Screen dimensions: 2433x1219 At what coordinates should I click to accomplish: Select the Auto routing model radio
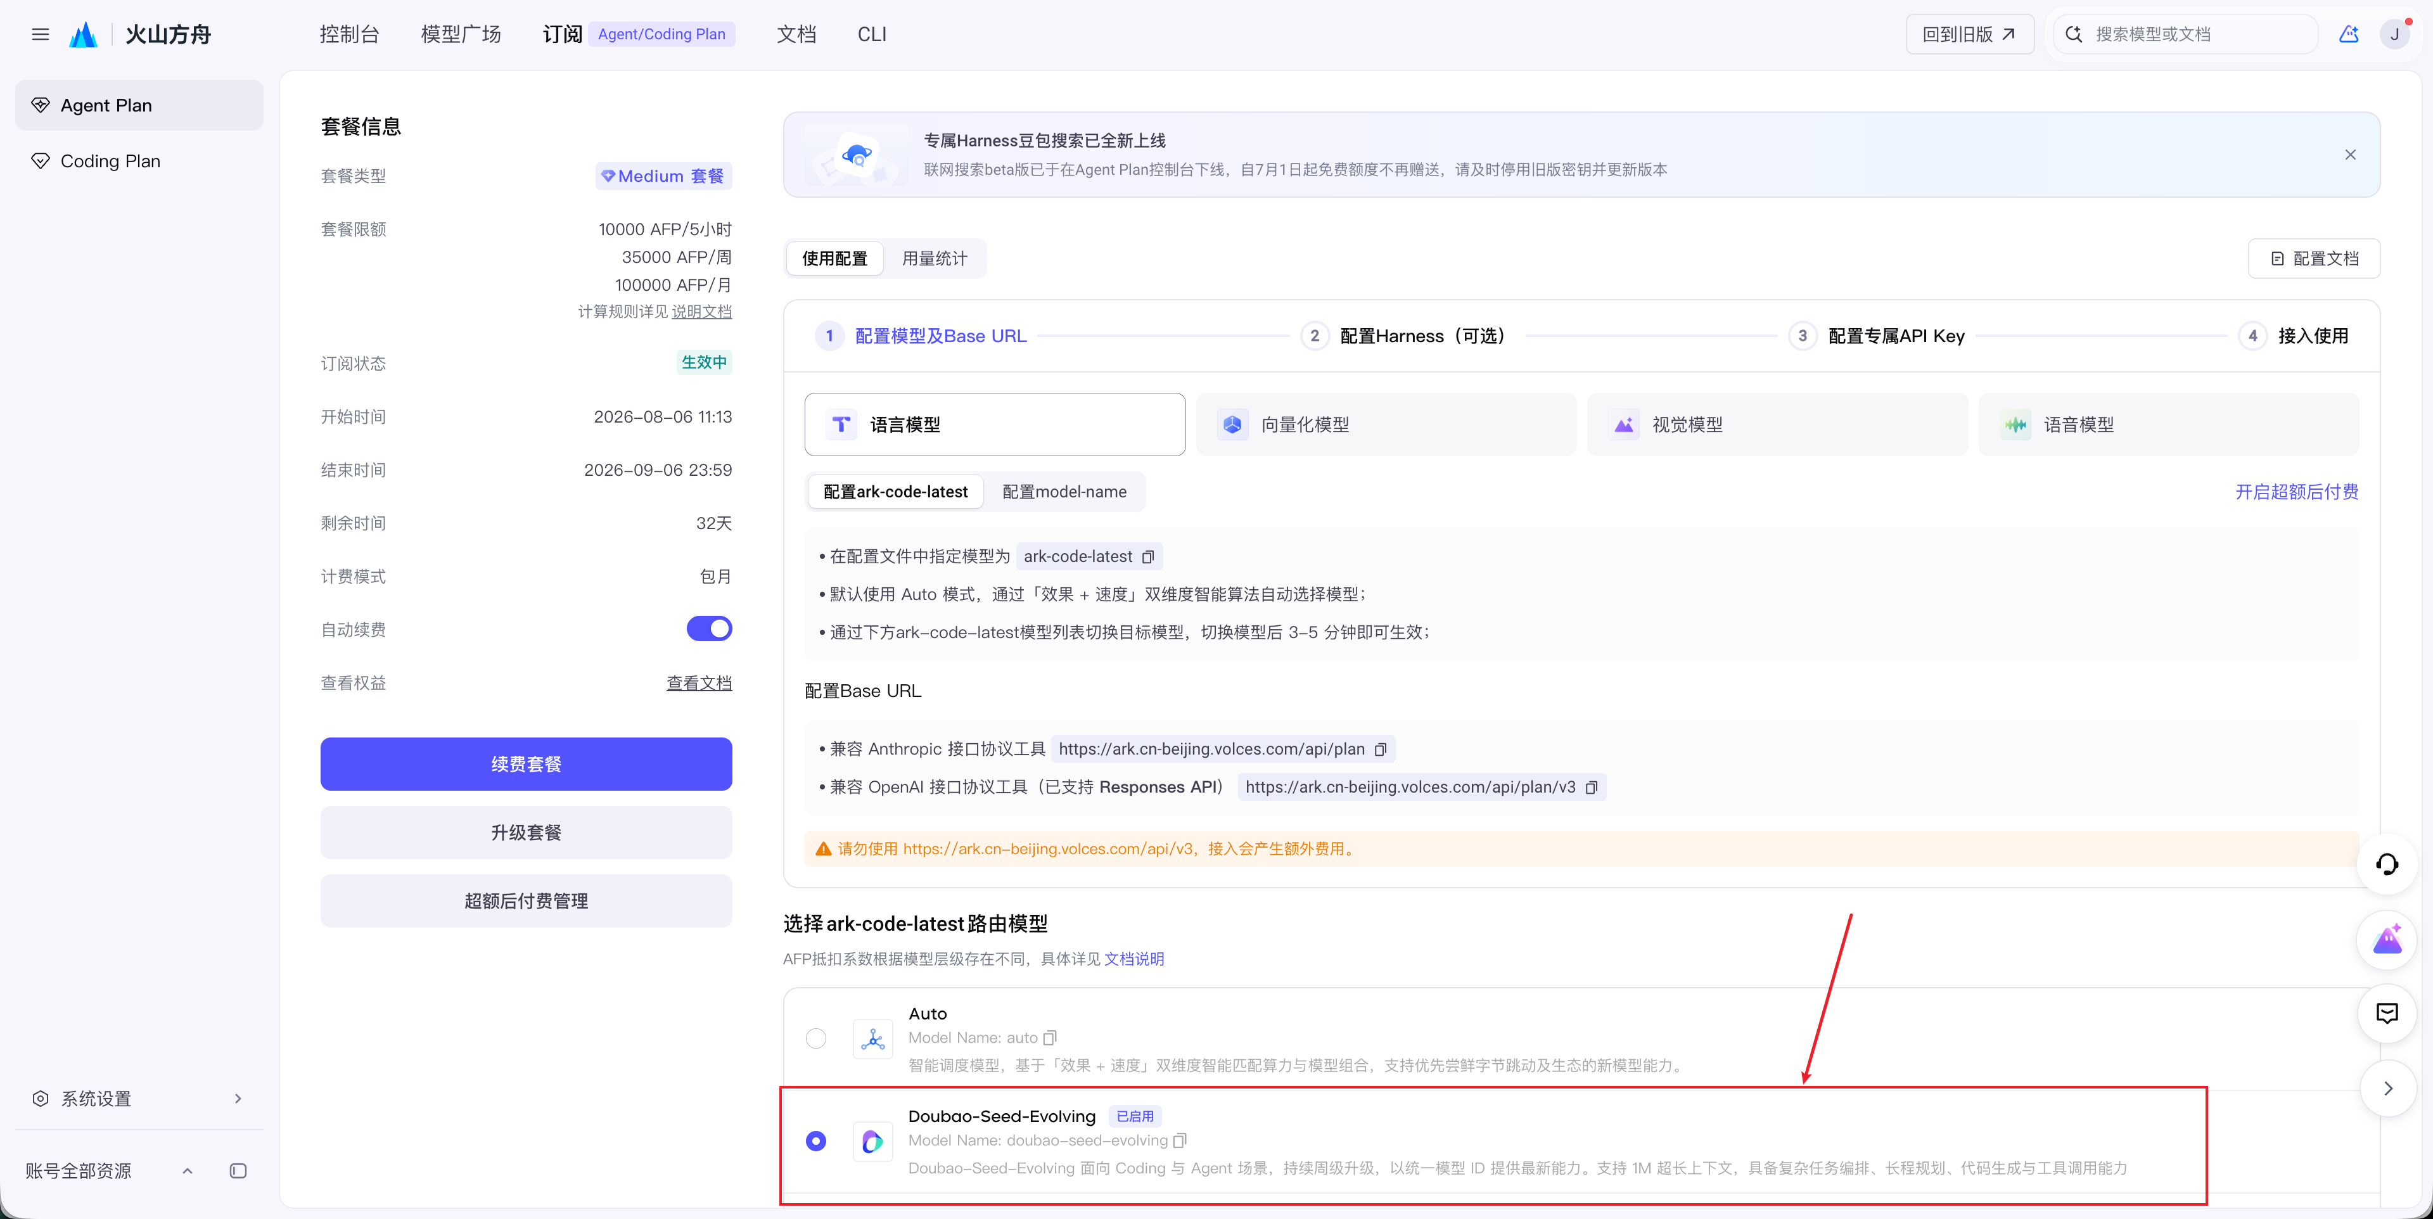(x=816, y=1038)
